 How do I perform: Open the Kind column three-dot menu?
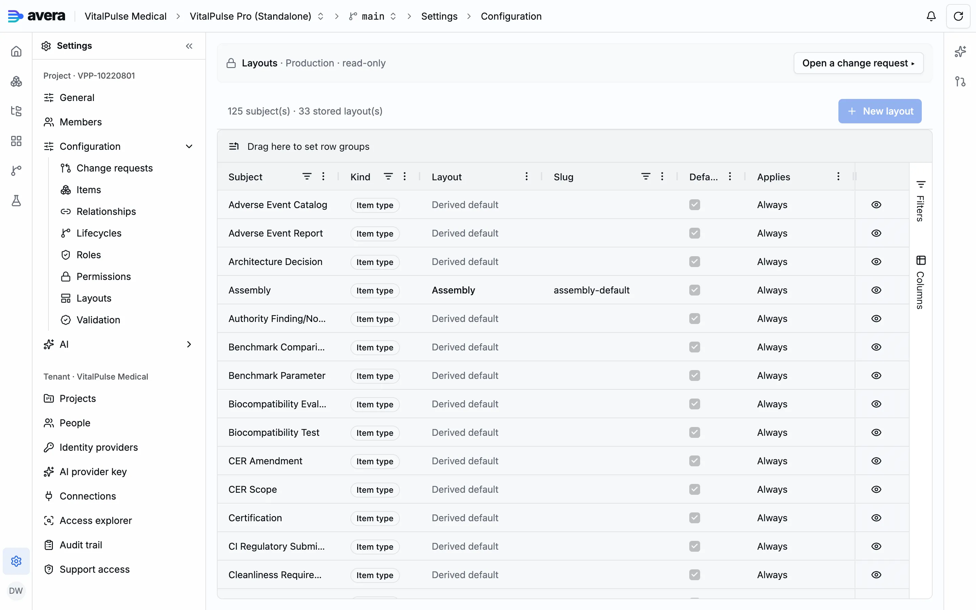click(x=405, y=176)
